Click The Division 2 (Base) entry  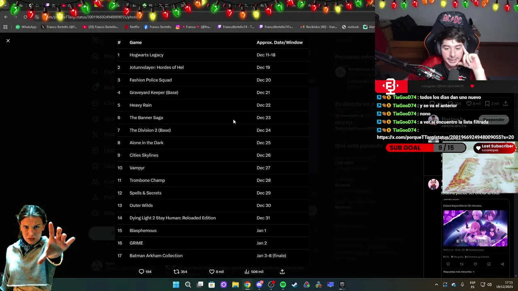(150, 130)
